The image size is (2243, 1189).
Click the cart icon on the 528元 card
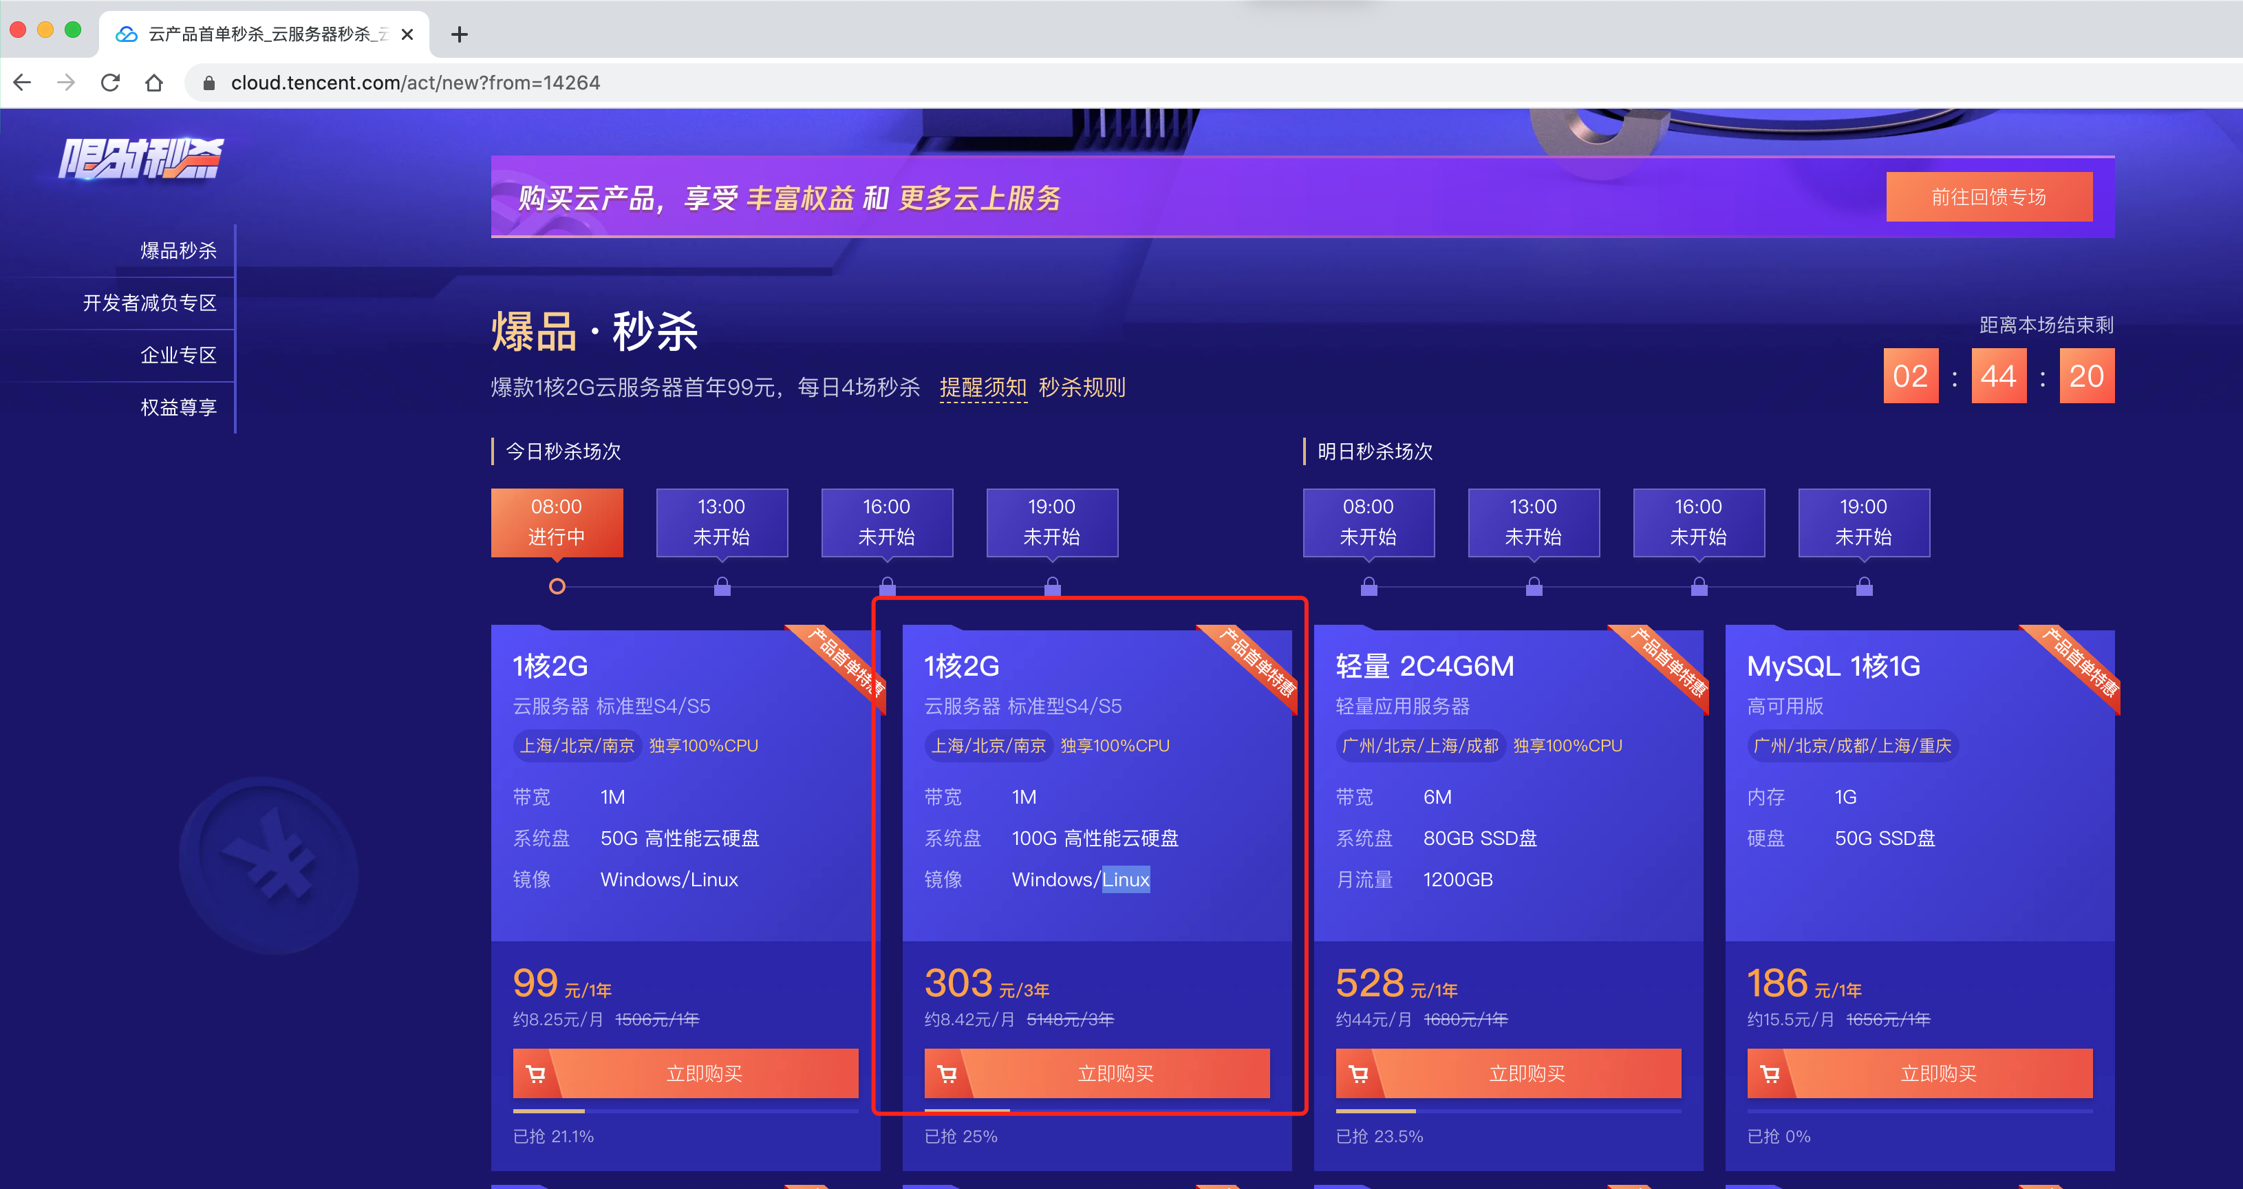[x=1359, y=1074]
